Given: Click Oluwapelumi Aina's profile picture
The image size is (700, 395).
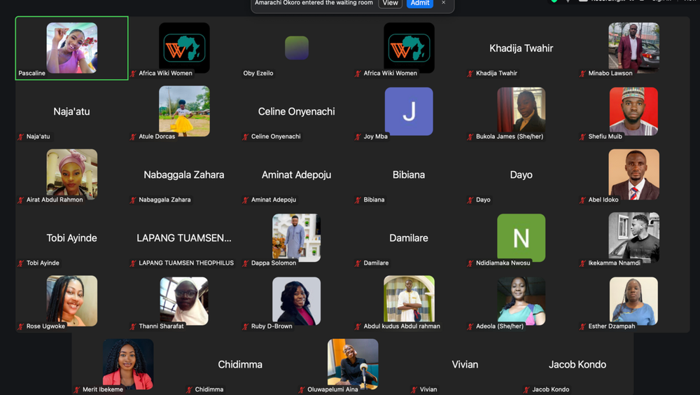Looking at the screenshot, I should tap(353, 363).
